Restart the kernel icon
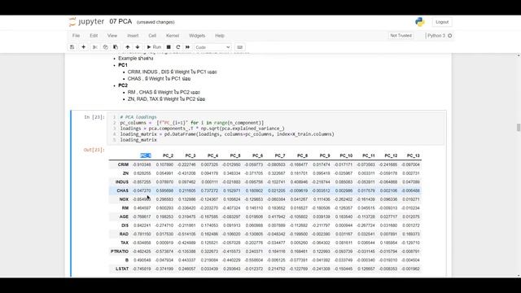The height and width of the screenshot is (293, 521). click(178, 47)
